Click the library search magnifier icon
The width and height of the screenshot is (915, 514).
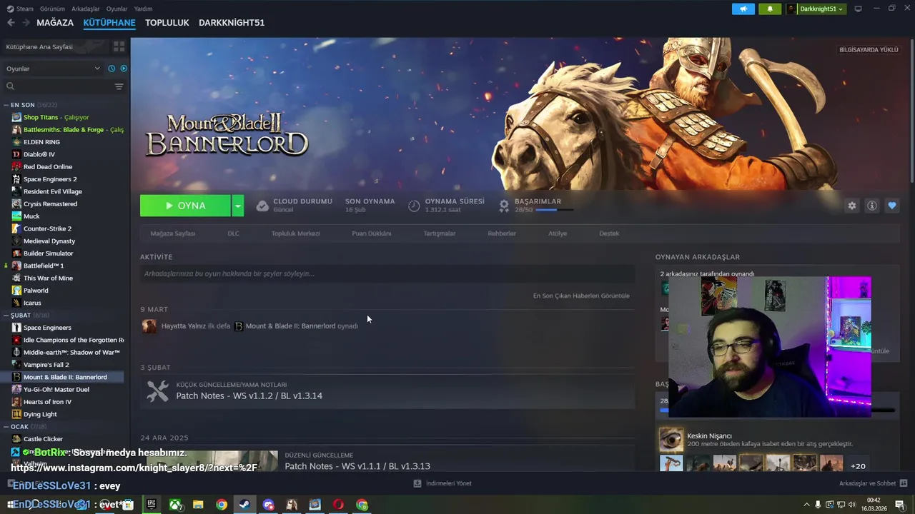point(10,86)
